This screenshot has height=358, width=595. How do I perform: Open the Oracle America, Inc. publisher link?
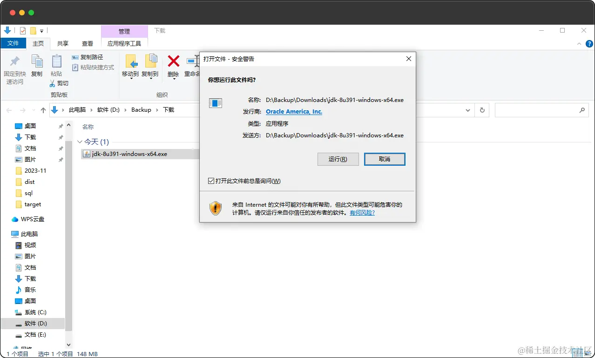point(294,112)
